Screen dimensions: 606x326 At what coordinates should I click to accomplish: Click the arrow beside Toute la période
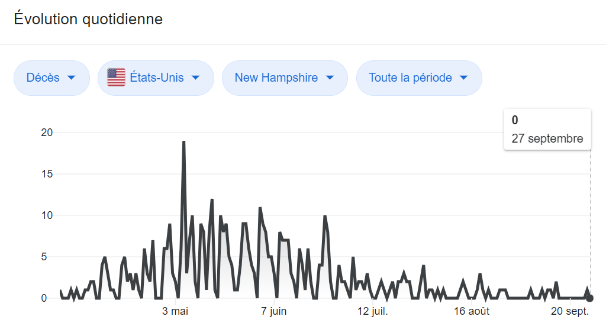click(464, 78)
